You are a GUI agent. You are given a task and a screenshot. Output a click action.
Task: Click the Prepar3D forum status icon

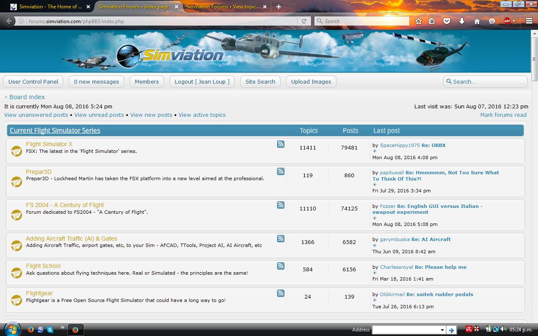click(x=16, y=181)
